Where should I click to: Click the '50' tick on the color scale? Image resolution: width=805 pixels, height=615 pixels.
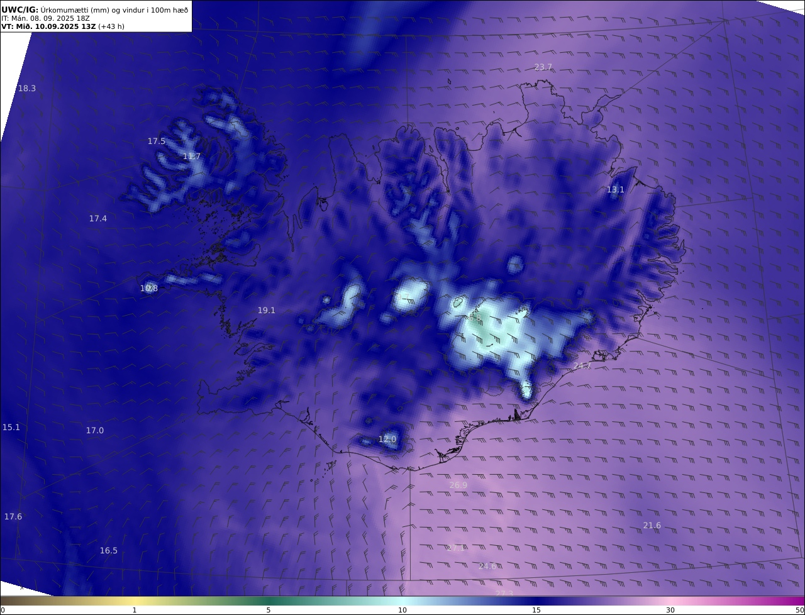(x=800, y=610)
